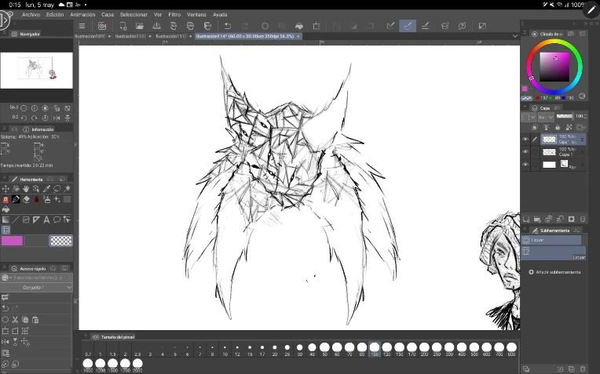Click Añadir subherramienta button
Viewport: 600px width, 374px height.
click(x=554, y=272)
